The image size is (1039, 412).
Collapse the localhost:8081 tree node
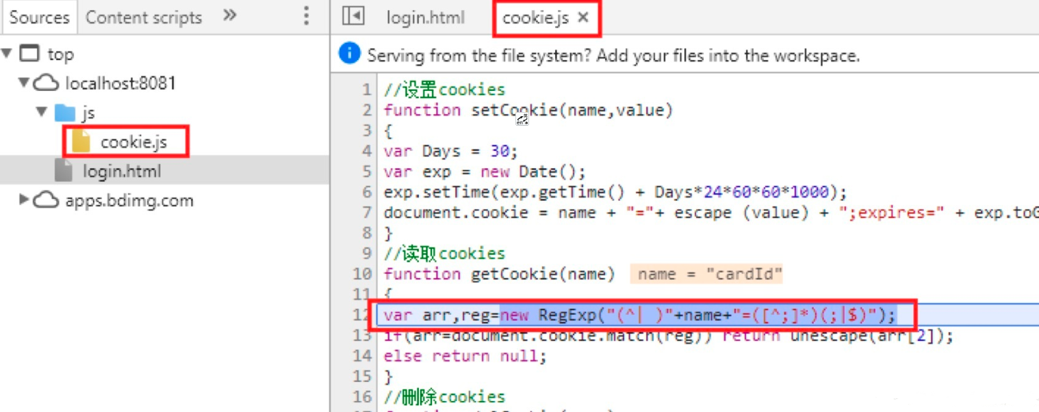[x=25, y=83]
